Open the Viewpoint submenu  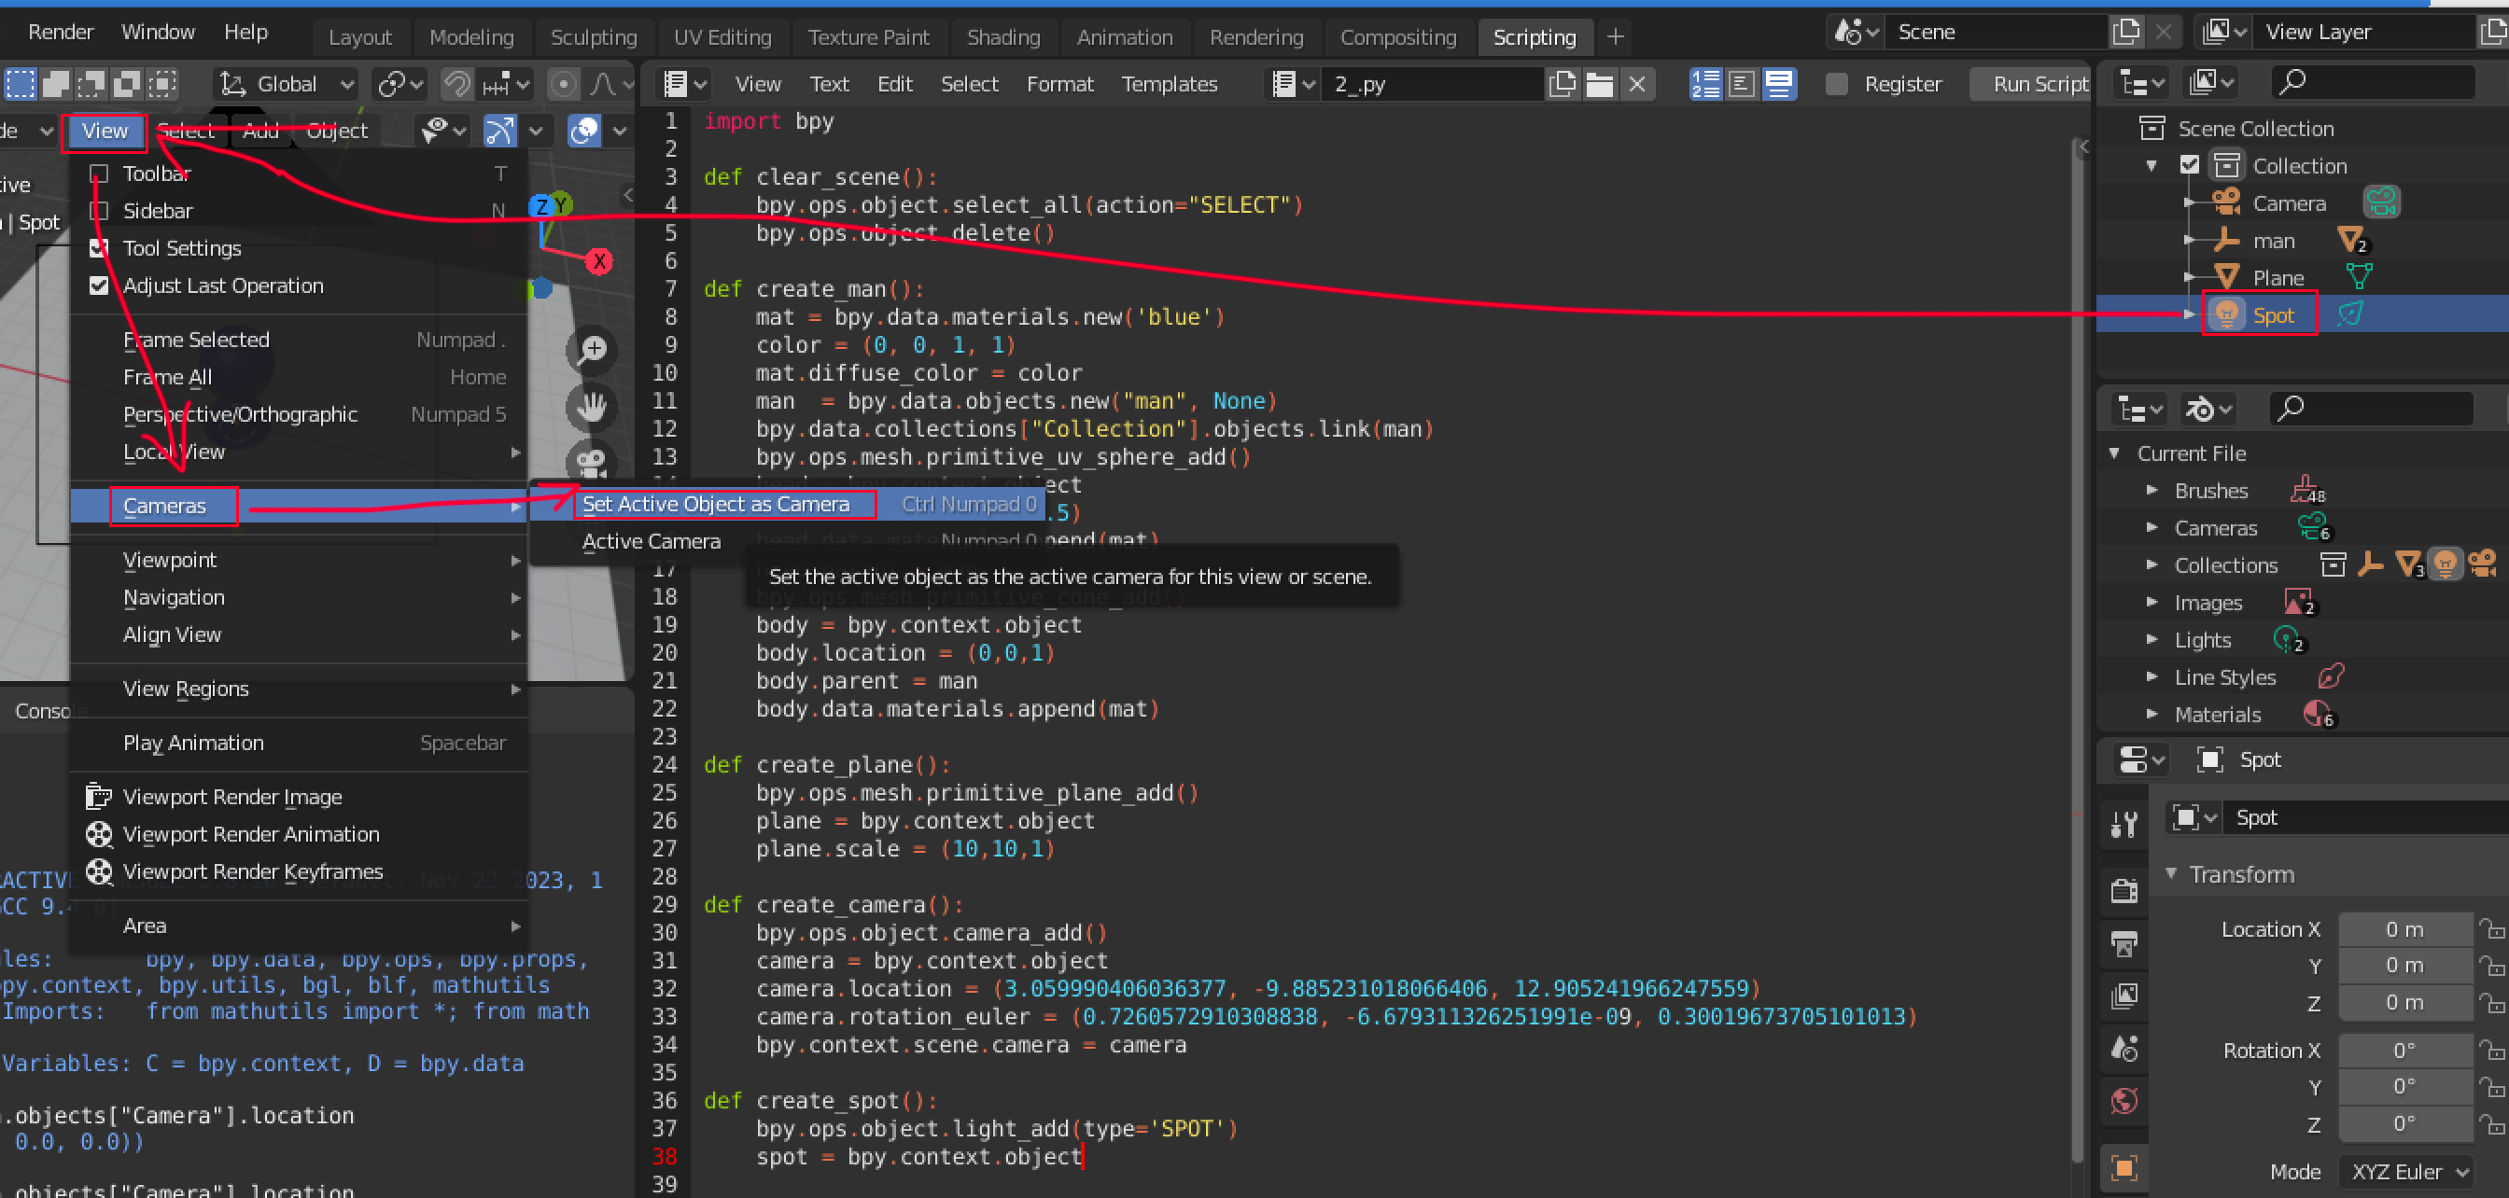(300, 561)
